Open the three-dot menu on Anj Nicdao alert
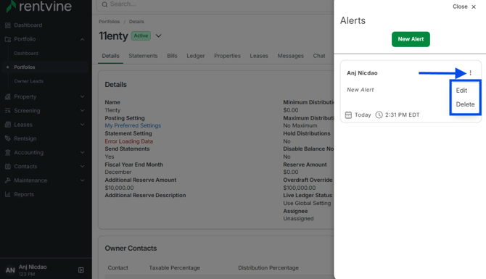 (x=470, y=72)
